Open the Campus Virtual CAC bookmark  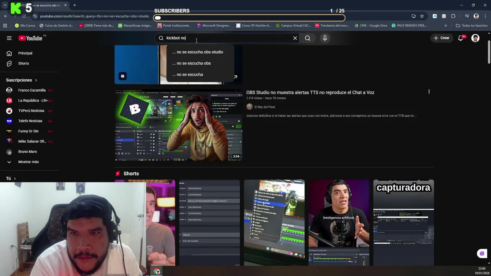(293, 26)
